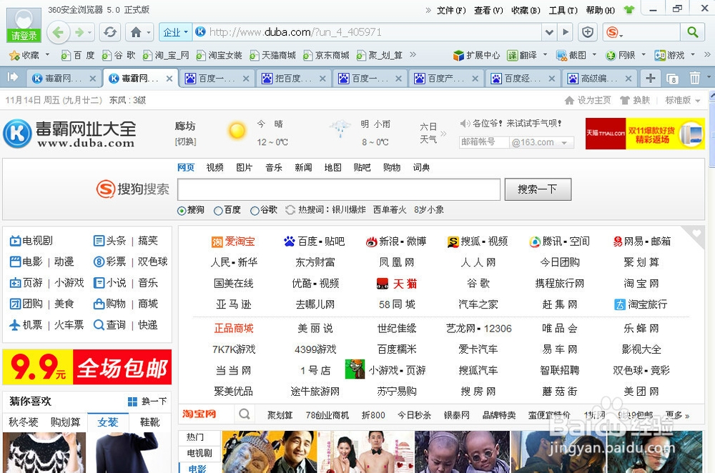Select the 搜狗 search engine radio

[182, 211]
